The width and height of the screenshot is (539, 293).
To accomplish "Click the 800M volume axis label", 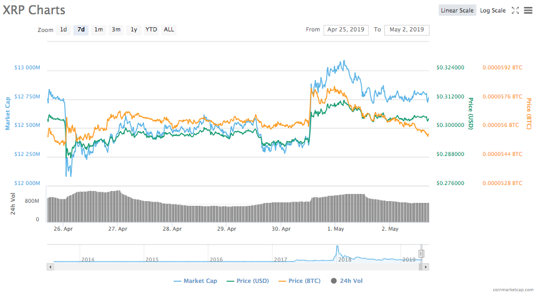I will point(32,201).
